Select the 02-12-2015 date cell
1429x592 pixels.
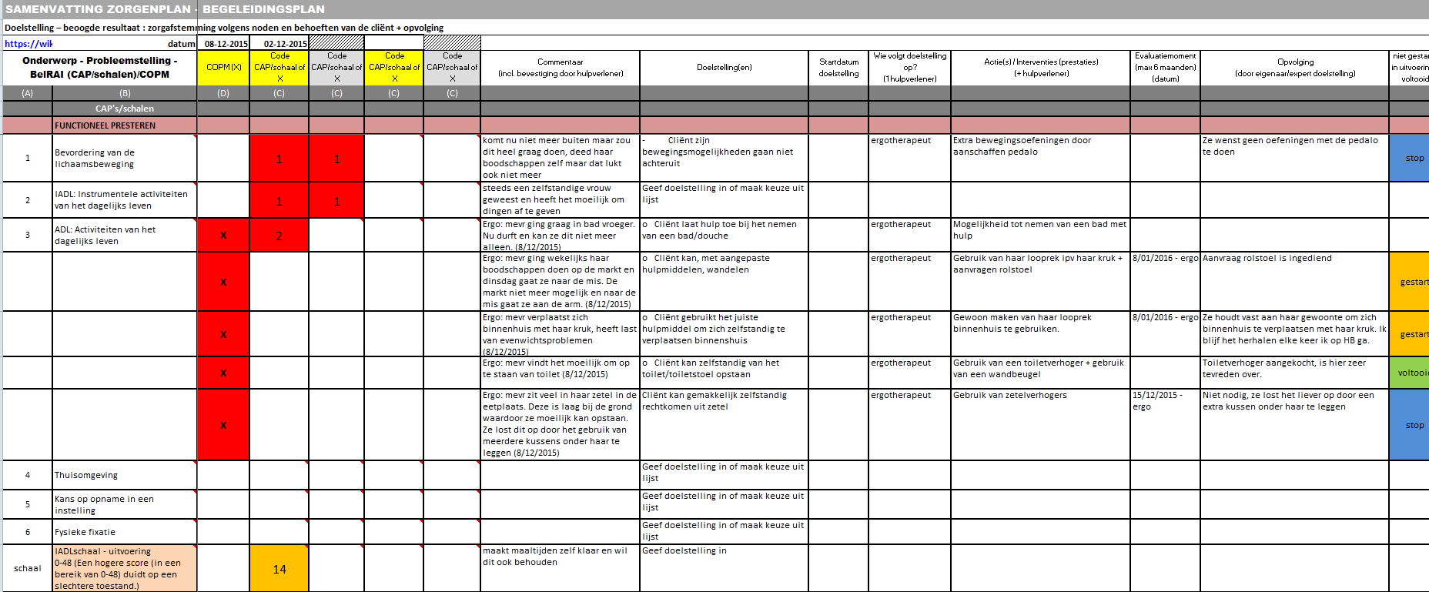tap(279, 44)
